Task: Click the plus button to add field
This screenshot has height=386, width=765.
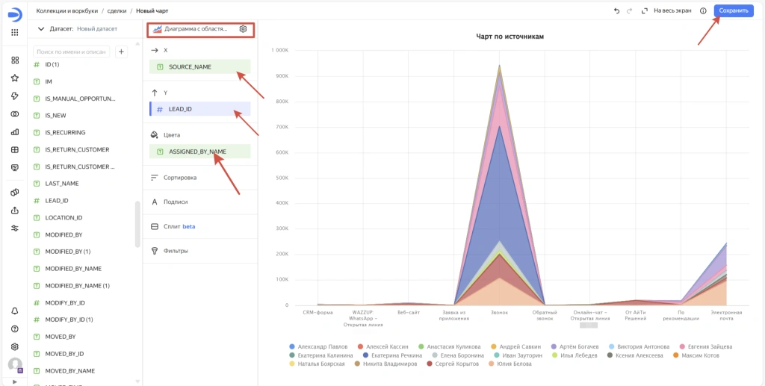Action: pyautogui.click(x=122, y=52)
